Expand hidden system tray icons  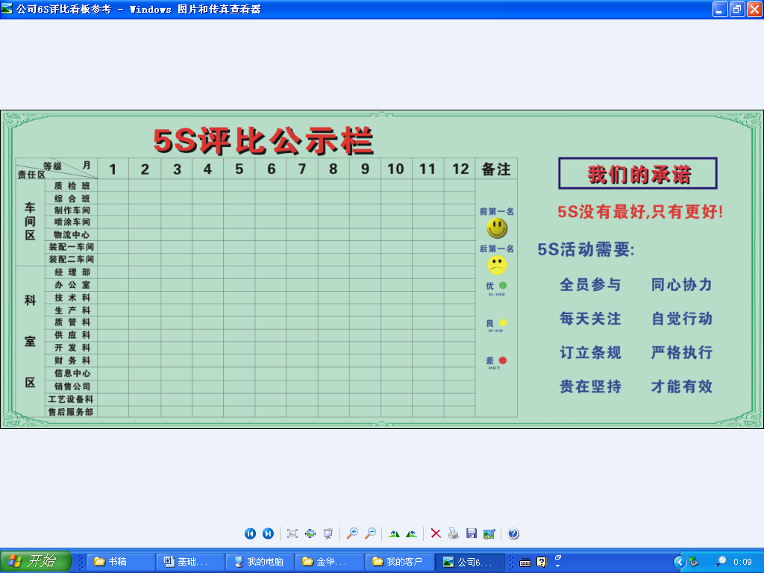[679, 562]
